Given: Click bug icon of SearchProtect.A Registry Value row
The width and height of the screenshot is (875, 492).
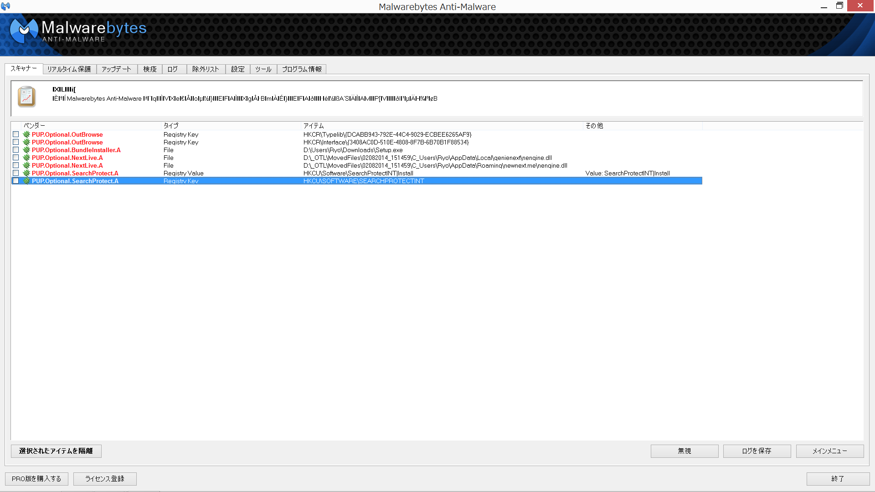Looking at the screenshot, I should pyautogui.click(x=26, y=173).
